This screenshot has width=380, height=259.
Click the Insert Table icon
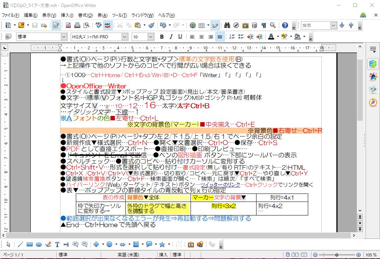click(x=202, y=25)
